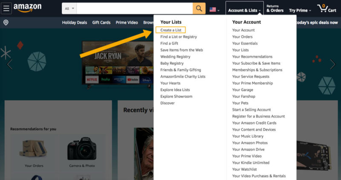
Task: Open Your Amazon Photos
Action: (250, 143)
